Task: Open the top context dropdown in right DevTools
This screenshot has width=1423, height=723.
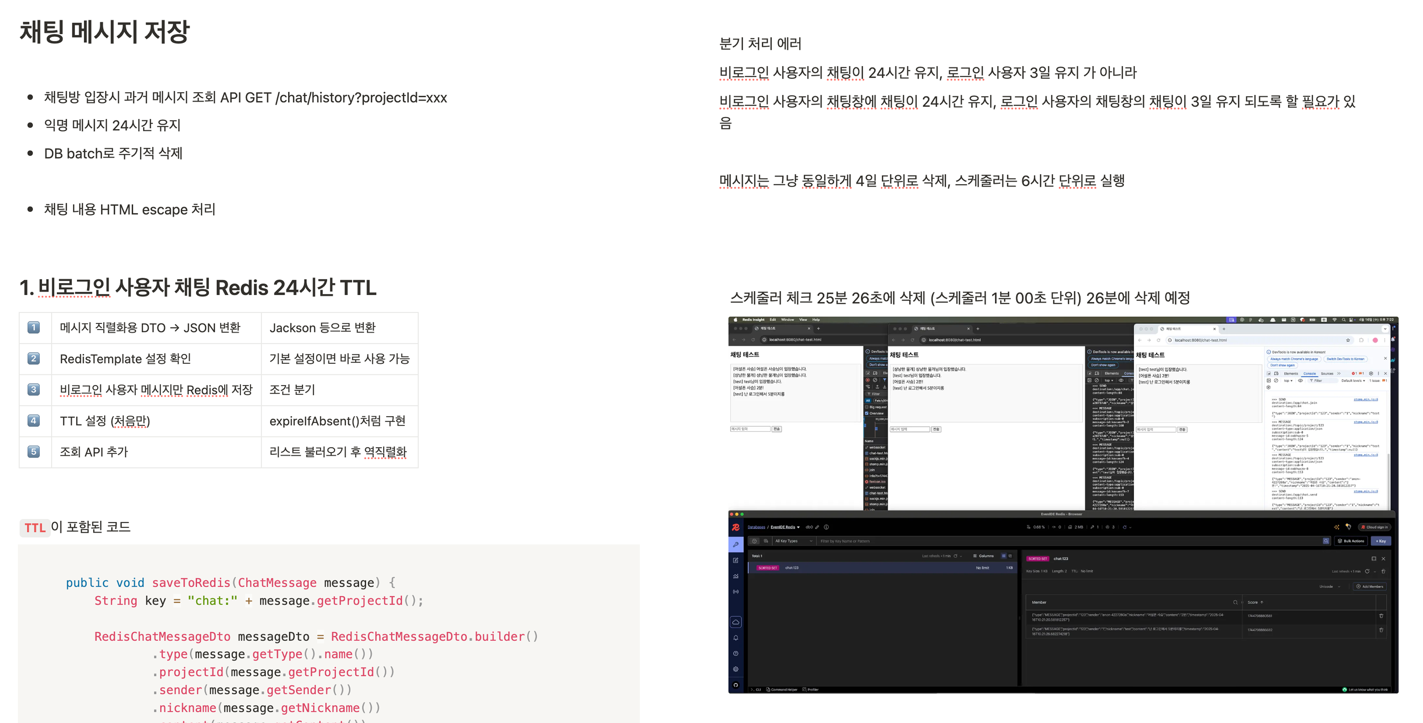Action: (1288, 380)
